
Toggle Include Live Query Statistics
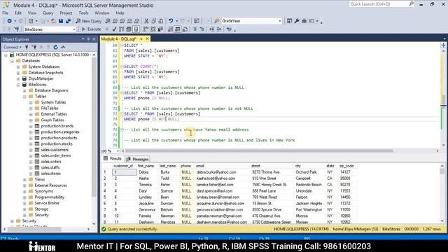[x=153, y=29]
